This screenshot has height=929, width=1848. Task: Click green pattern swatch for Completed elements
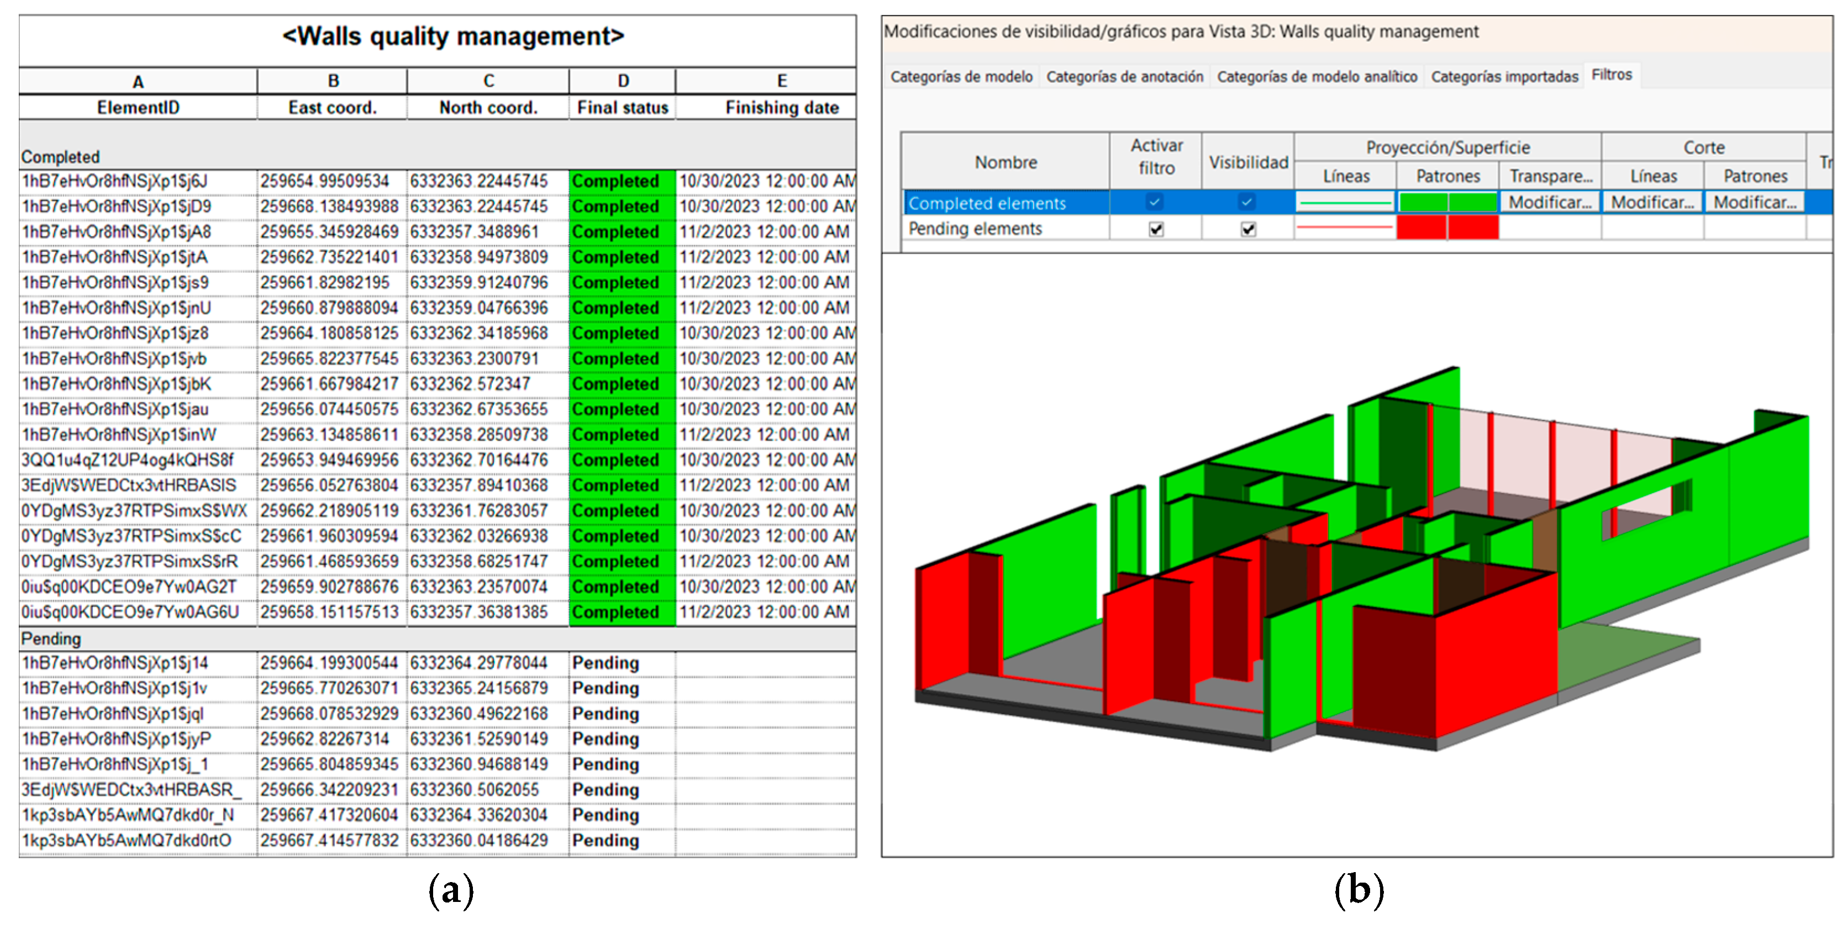point(1447,202)
